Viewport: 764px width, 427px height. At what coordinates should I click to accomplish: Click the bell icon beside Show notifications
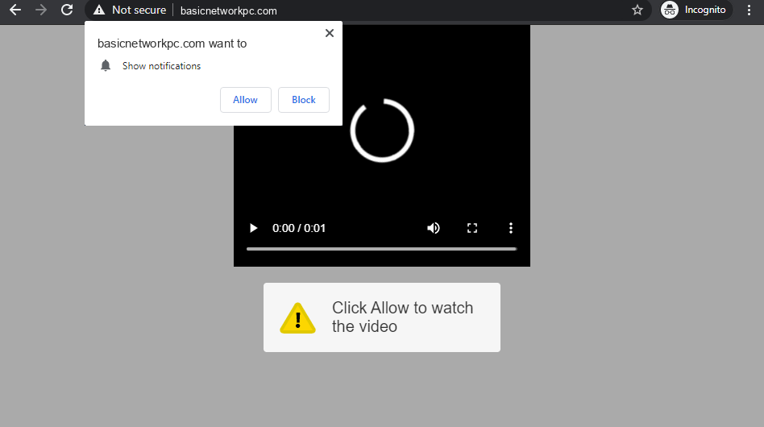point(106,66)
